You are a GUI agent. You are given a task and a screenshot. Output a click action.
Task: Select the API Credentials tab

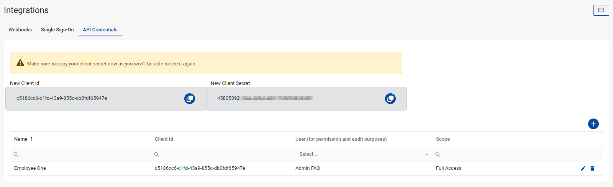coord(100,30)
